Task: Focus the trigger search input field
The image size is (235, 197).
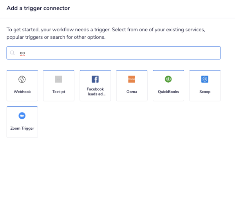Action: [117, 53]
